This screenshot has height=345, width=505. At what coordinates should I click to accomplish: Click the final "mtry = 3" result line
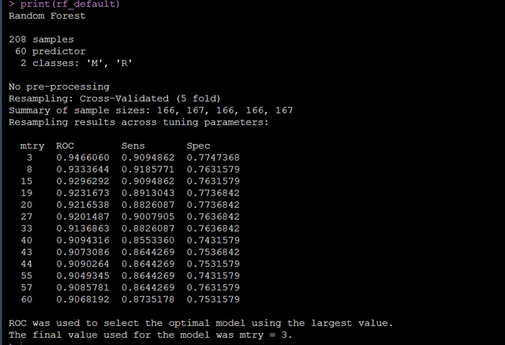150,335
